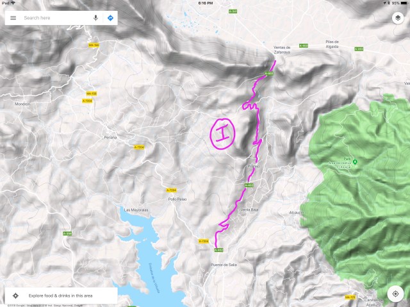Open Explore food & drinks in this area
The image size is (410, 307).
[61, 295]
